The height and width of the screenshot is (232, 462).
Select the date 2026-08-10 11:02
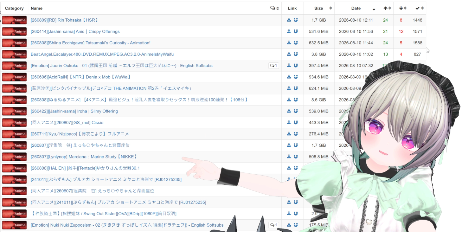pyautogui.click(x=356, y=54)
